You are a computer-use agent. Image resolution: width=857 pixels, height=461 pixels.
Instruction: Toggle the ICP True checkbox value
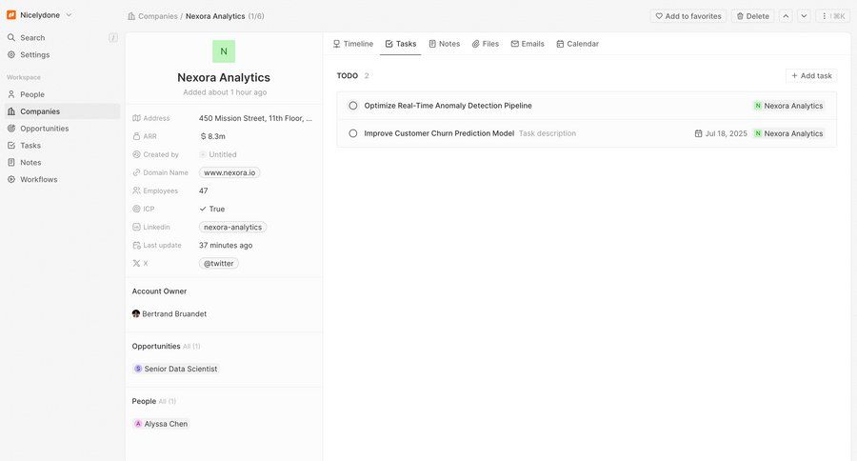212,209
